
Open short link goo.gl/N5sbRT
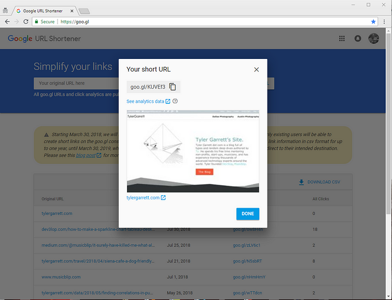[247, 261]
